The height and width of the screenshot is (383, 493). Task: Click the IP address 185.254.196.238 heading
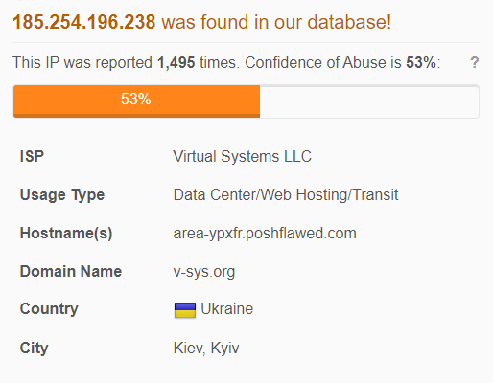[84, 22]
